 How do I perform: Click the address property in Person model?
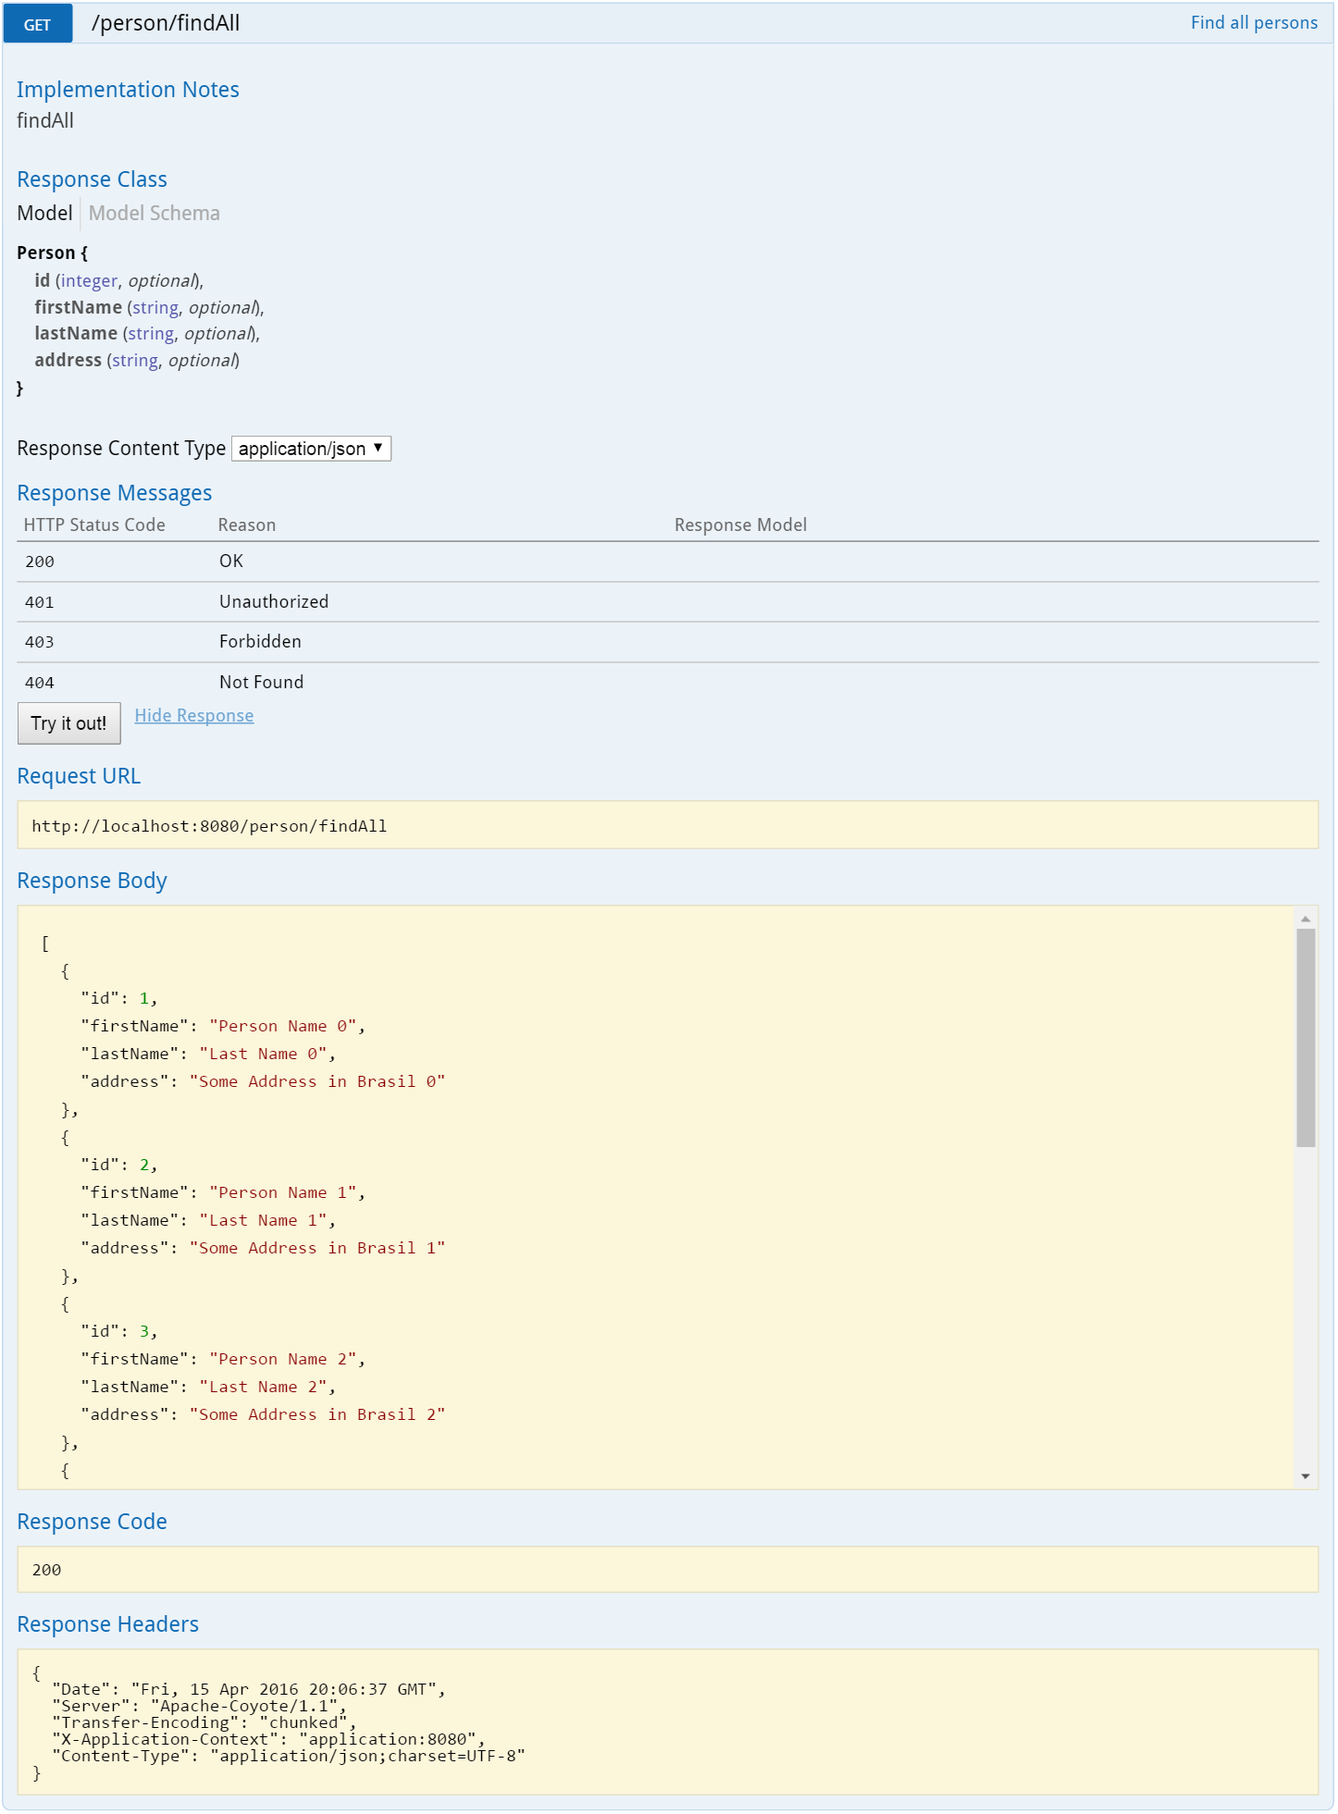pos(68,361)
